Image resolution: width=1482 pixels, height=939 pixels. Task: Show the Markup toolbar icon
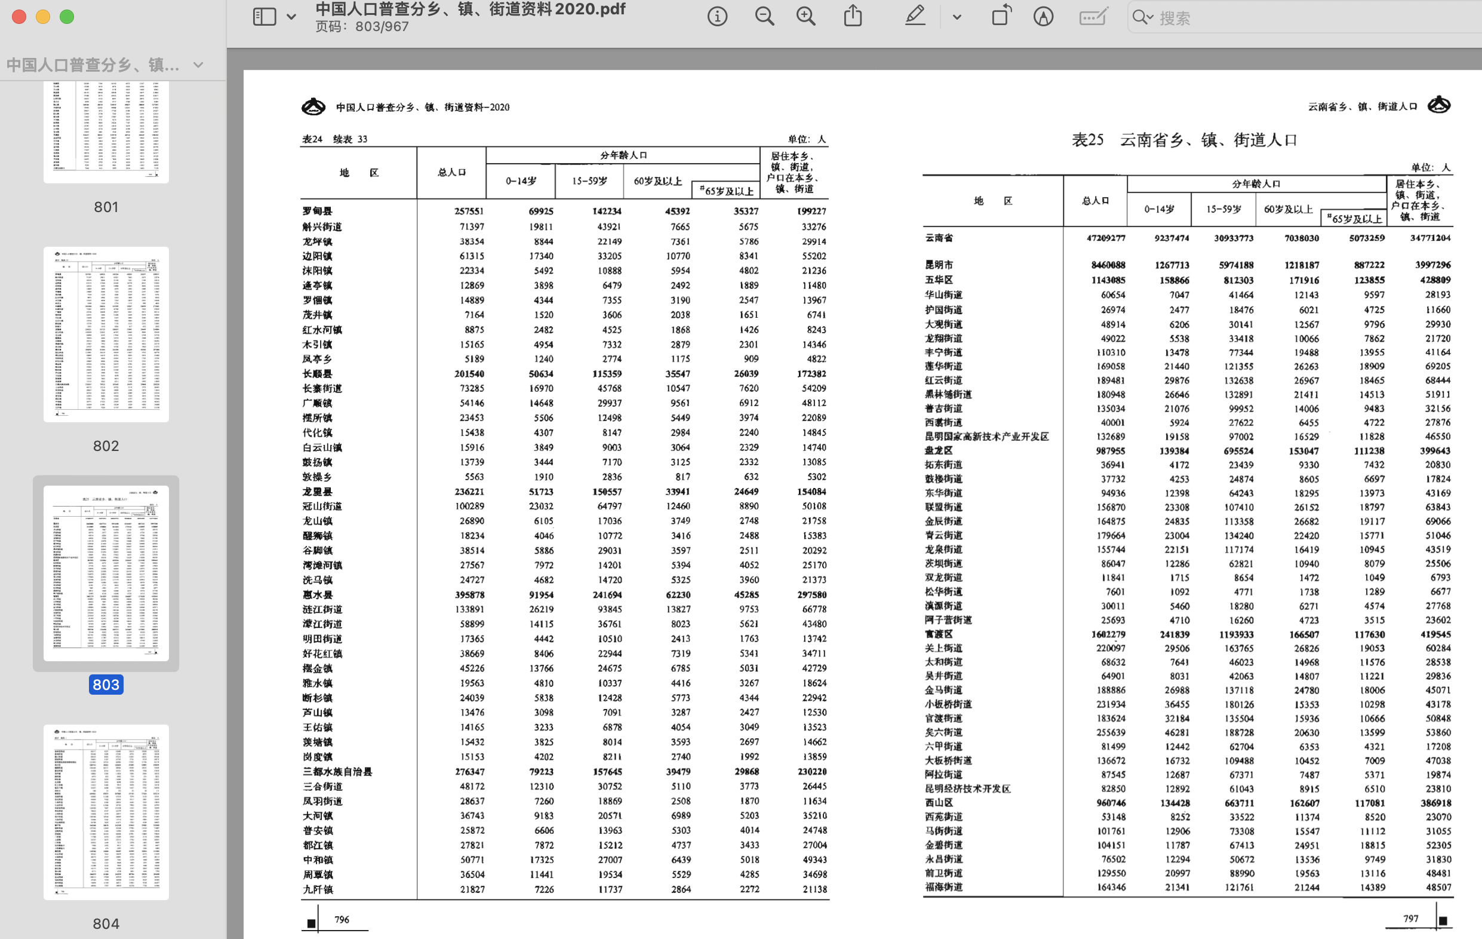[1043, 17]
